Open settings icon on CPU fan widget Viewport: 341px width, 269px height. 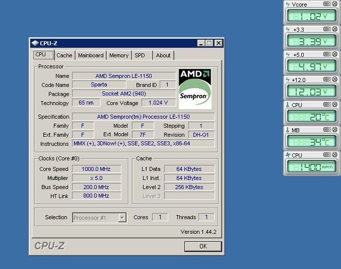pos(326,154)
